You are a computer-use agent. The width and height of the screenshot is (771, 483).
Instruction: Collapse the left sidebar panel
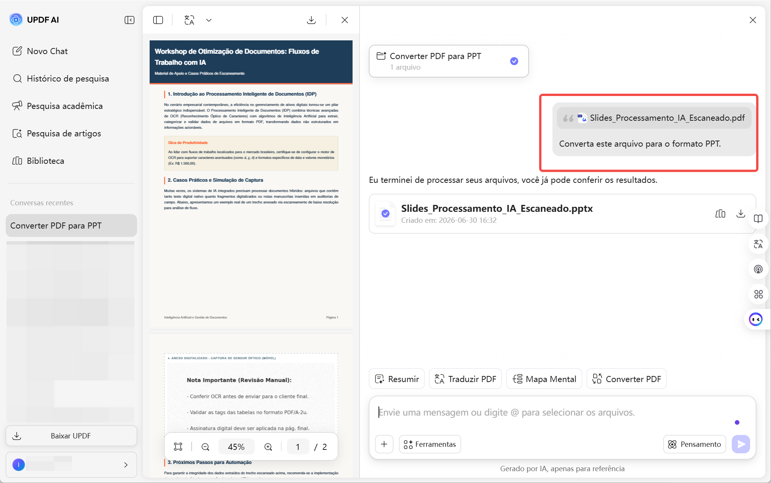[129, 20]
